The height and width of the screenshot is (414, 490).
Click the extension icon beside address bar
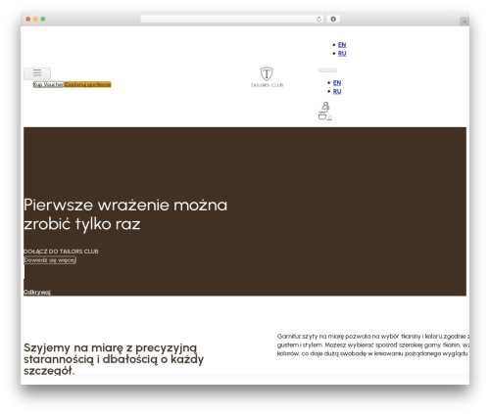point(333,20)
